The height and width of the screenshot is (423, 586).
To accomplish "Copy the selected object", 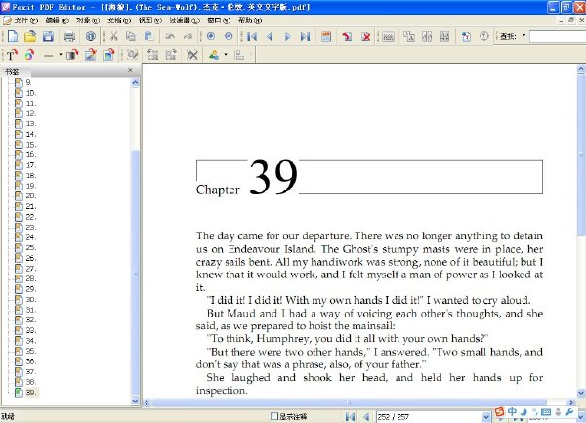I will tap(131, 36).
